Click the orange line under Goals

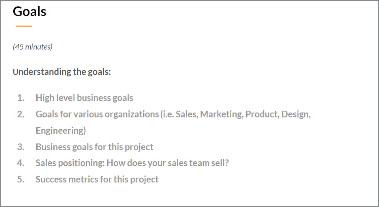coord(24,26)
